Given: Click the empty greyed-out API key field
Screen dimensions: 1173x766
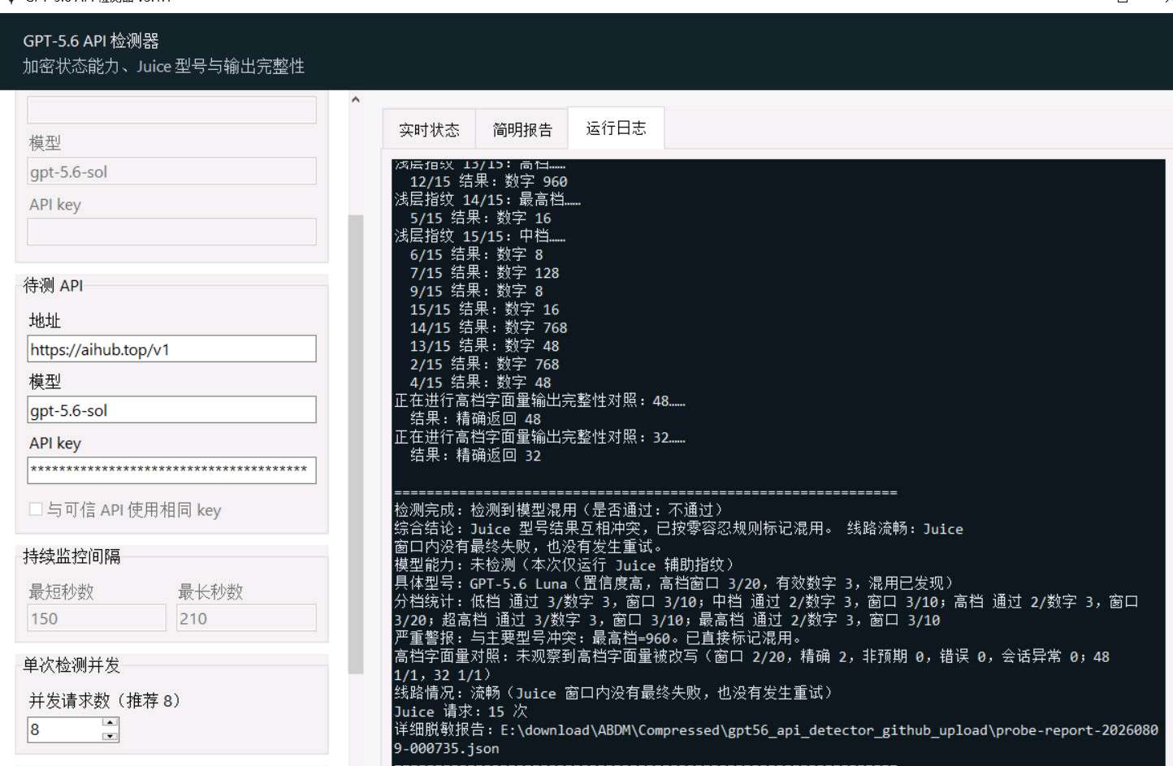Looking at the screenshot, I should 171,232.
